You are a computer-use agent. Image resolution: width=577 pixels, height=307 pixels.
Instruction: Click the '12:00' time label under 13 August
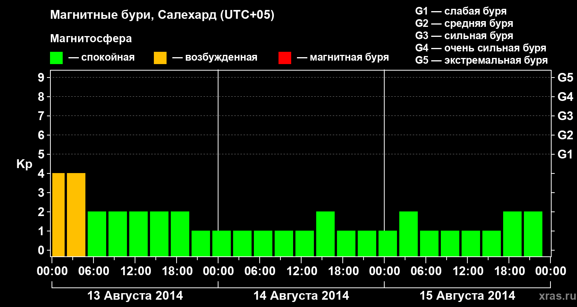pos(135,271)
